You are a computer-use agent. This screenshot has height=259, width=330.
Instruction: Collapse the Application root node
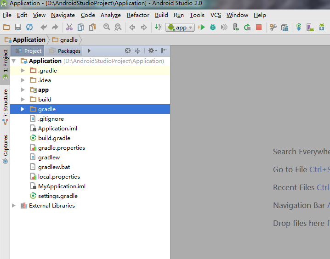tap(14, 61)
